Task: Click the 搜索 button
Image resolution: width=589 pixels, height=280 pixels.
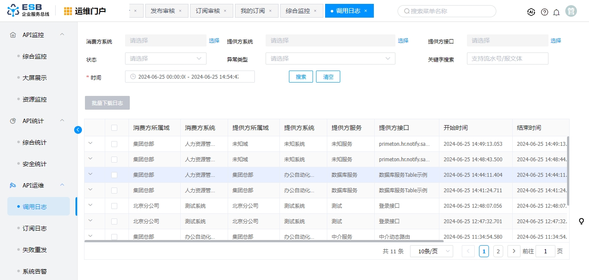Action: (301, 77)
